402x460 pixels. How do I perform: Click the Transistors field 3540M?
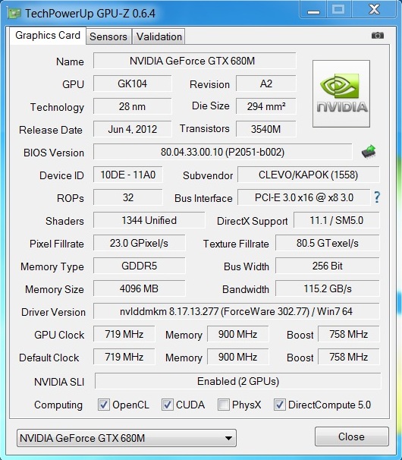click(266, 129)
